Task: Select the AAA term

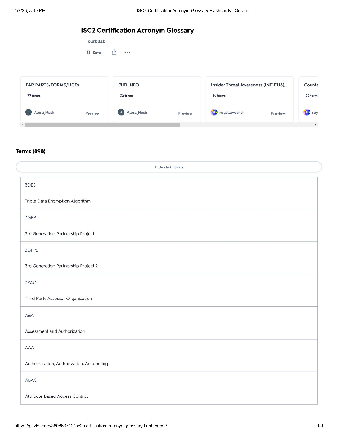Action: (29, 348)
